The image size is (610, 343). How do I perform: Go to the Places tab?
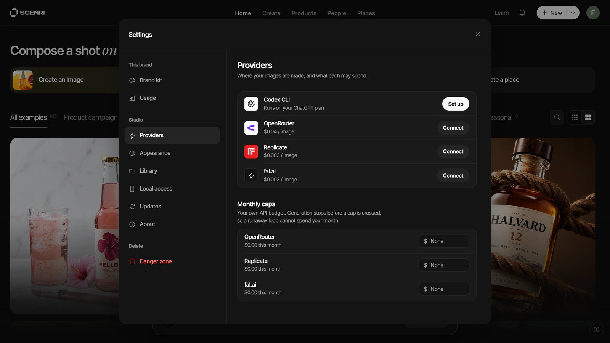click(x=366, y=13)
